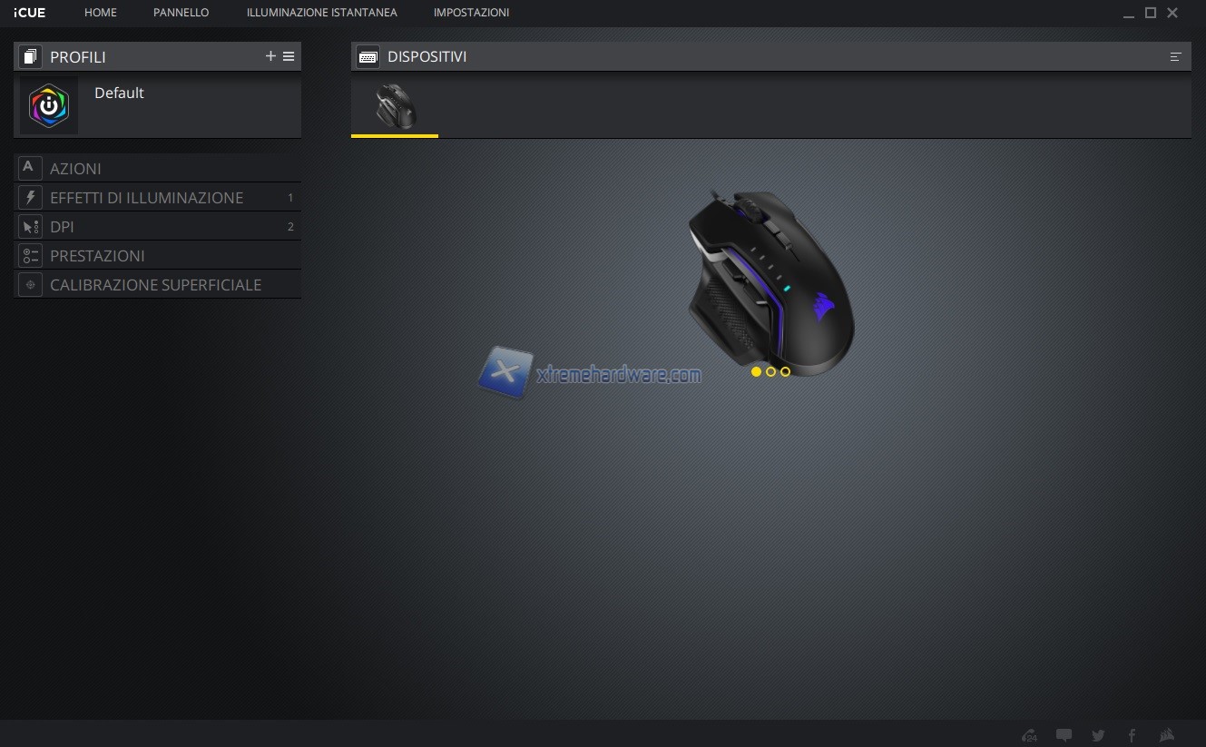Select the mouse device tab thumbnail
The height and width of the screenshot is (747, 1206).
click(x=395, y=107)
